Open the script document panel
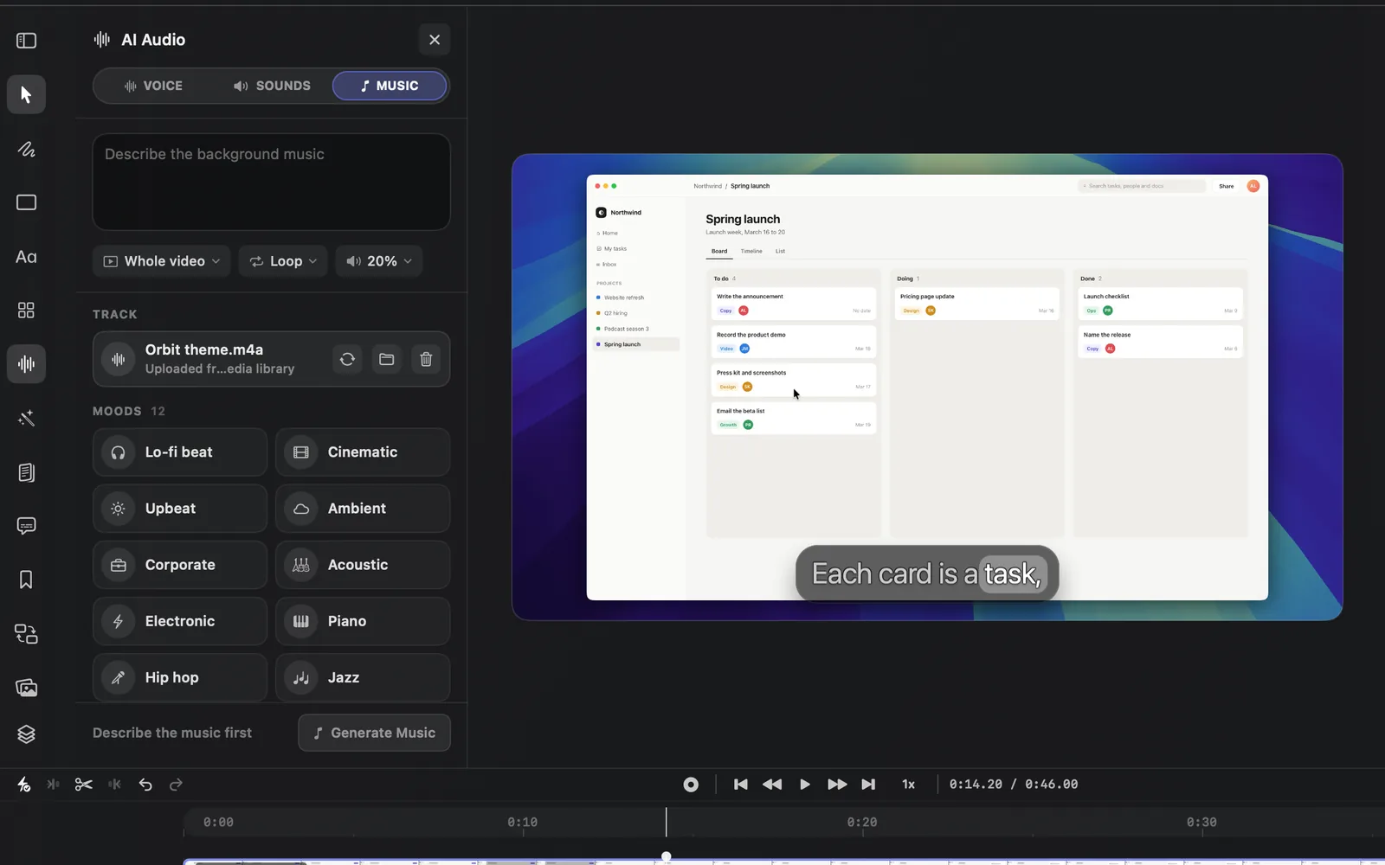 pyautogui.click(x=26, y=472)
